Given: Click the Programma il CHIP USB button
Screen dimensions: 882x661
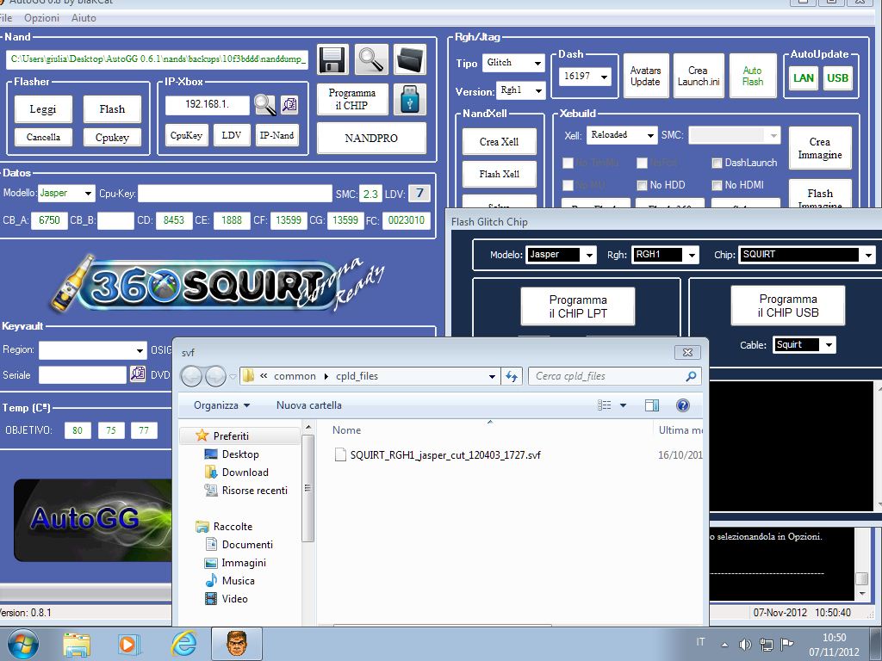Looking at the screenshot, I should pos(788,306).
